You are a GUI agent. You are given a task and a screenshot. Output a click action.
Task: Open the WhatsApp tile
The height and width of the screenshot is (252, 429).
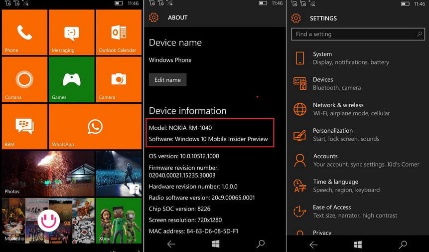click(95, 126)
